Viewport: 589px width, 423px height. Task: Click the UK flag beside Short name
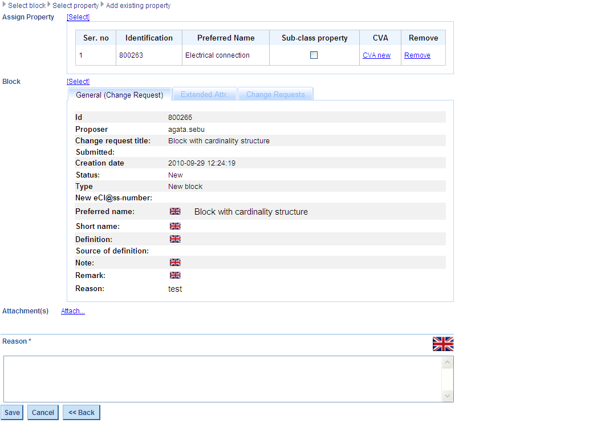175,227
